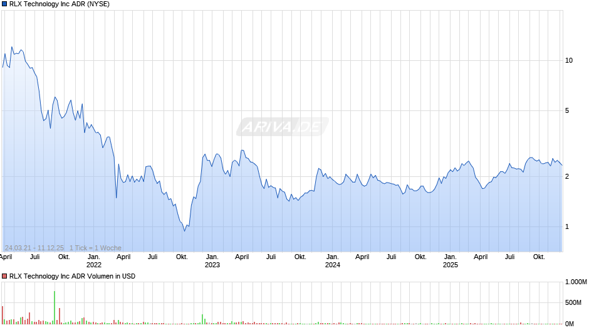Click the tallest green volume bar in 2021

pos(55,307)
